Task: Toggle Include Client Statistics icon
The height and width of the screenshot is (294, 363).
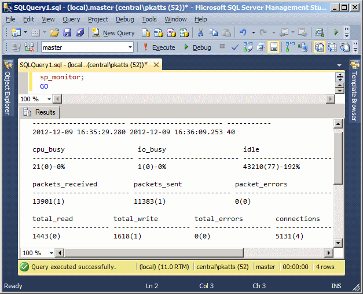Action: 303,47
